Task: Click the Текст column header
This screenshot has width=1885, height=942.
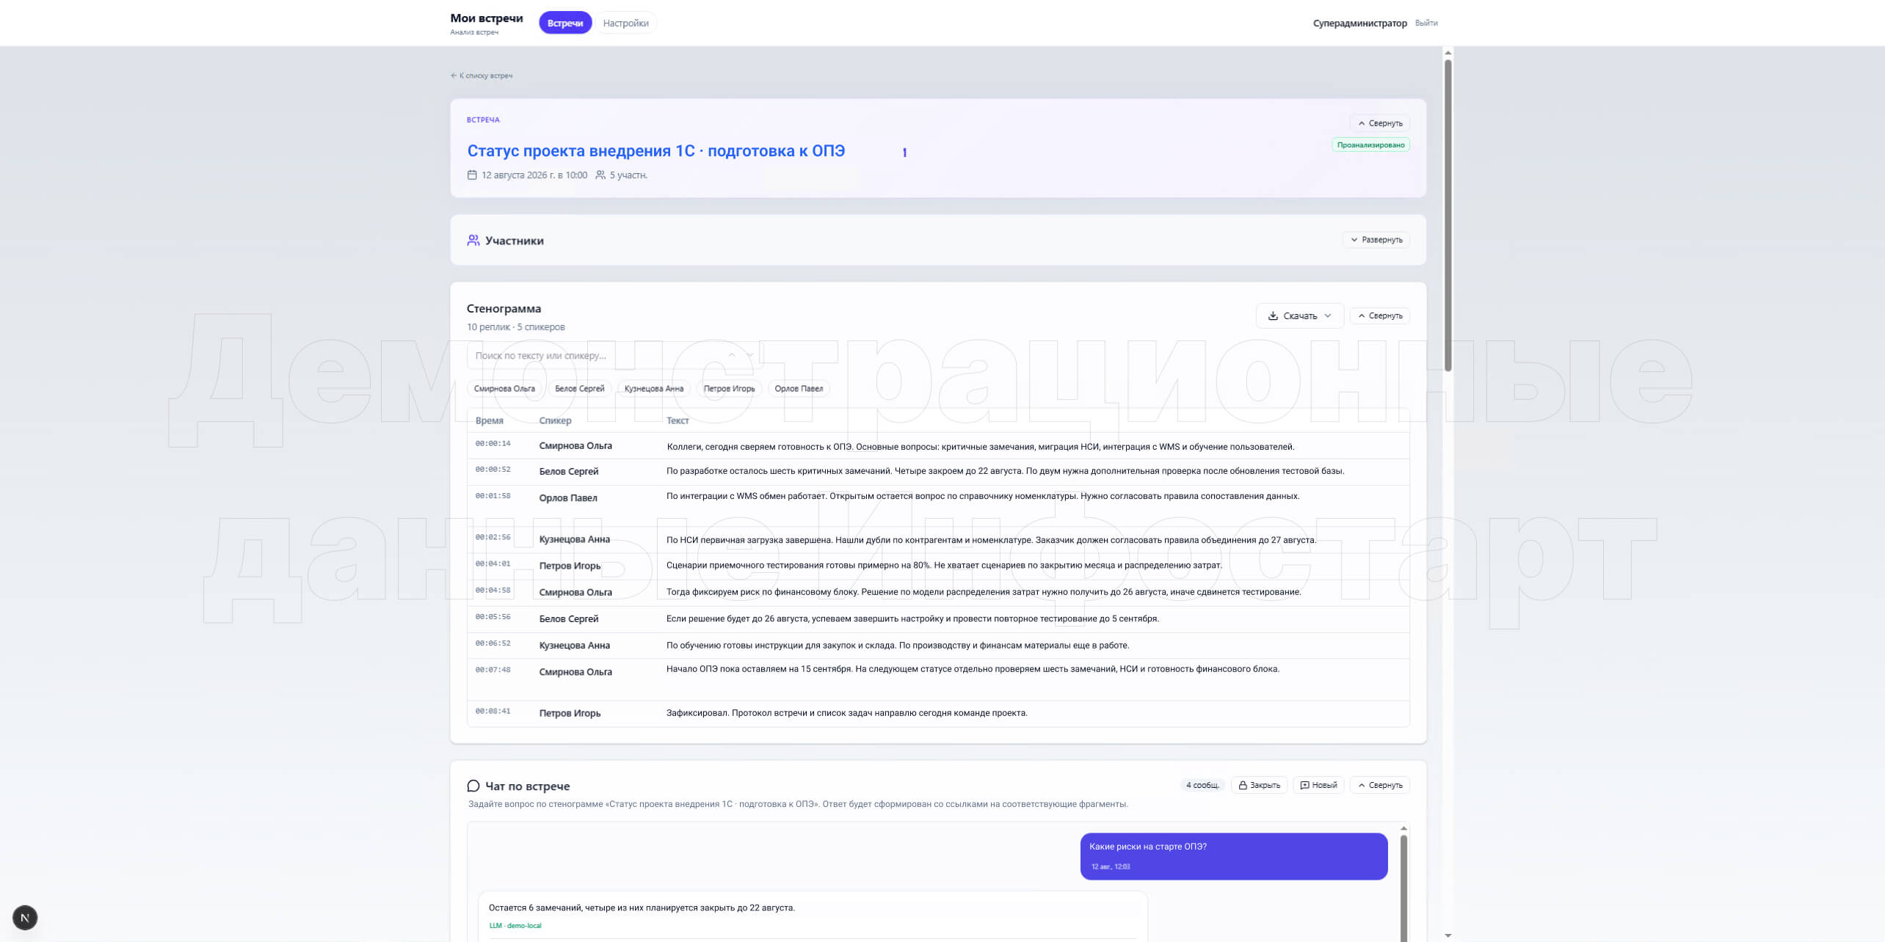Action: pyautogui.click(x=678, y=420)
